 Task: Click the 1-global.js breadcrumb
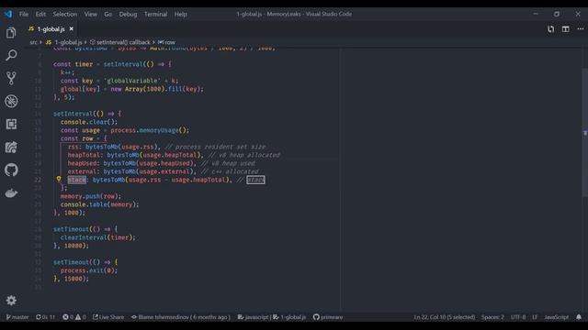64,42
